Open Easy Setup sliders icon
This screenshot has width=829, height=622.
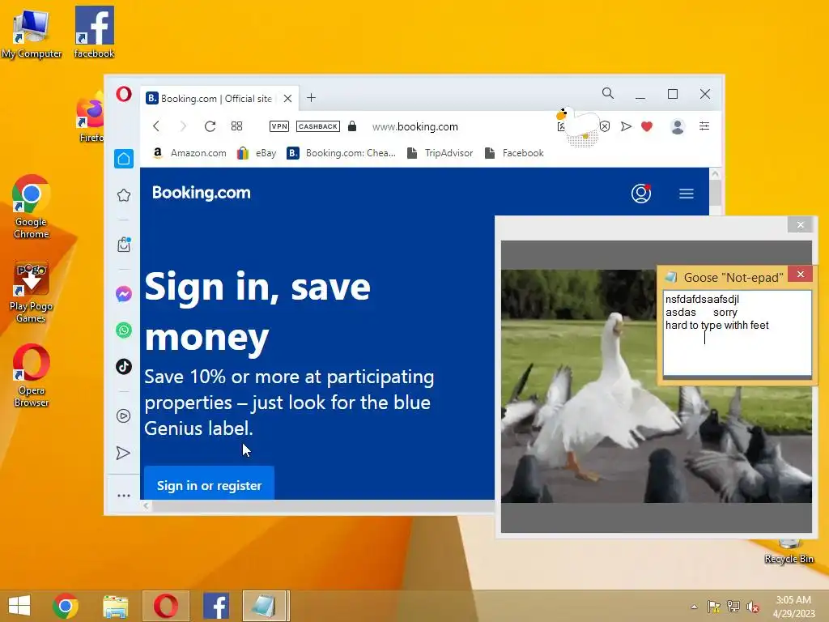tap(704, 126)
